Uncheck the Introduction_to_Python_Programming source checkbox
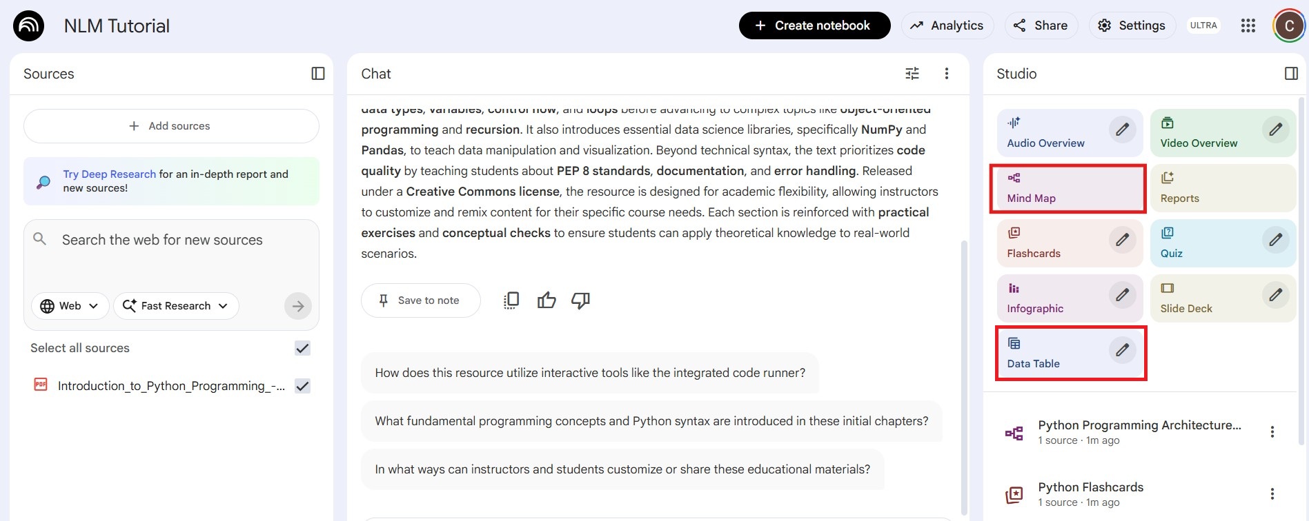1309x521 pixels. (302, 386)
